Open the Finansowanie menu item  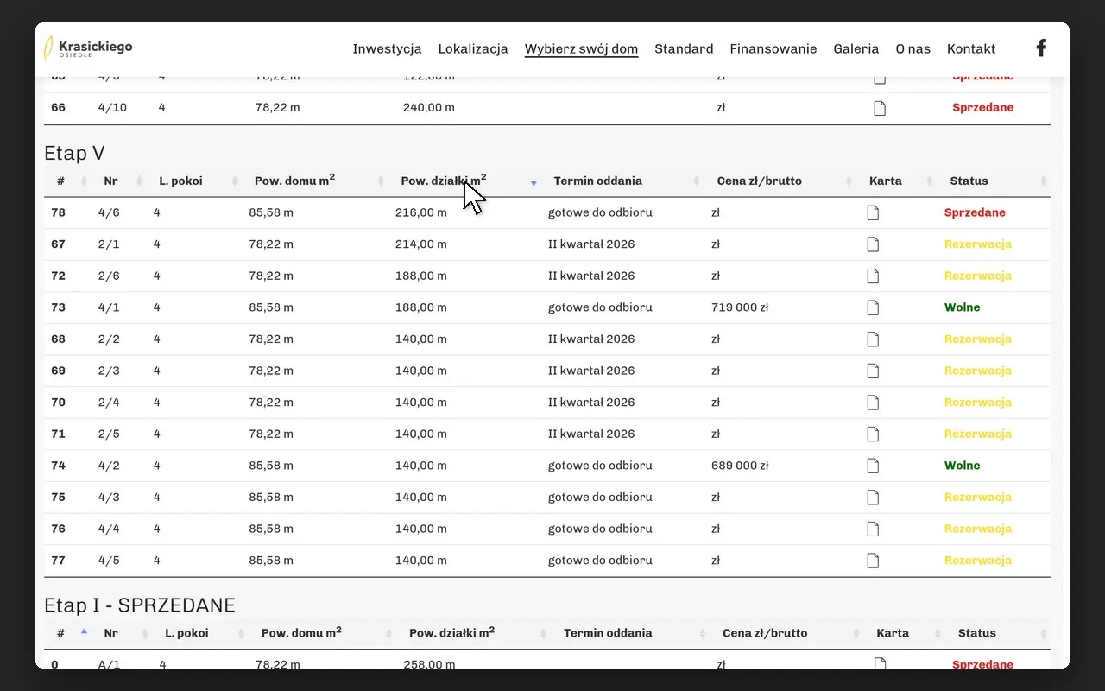(x=773, y=48)
